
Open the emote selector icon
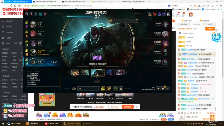(121, 89)
